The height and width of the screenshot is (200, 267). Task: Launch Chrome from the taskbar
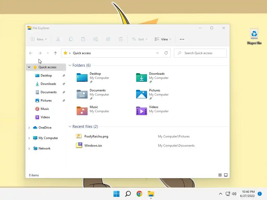tap(139, 194)
